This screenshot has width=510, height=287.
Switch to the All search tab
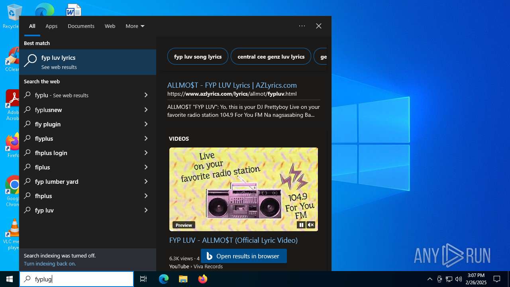(x=32, y=26)
